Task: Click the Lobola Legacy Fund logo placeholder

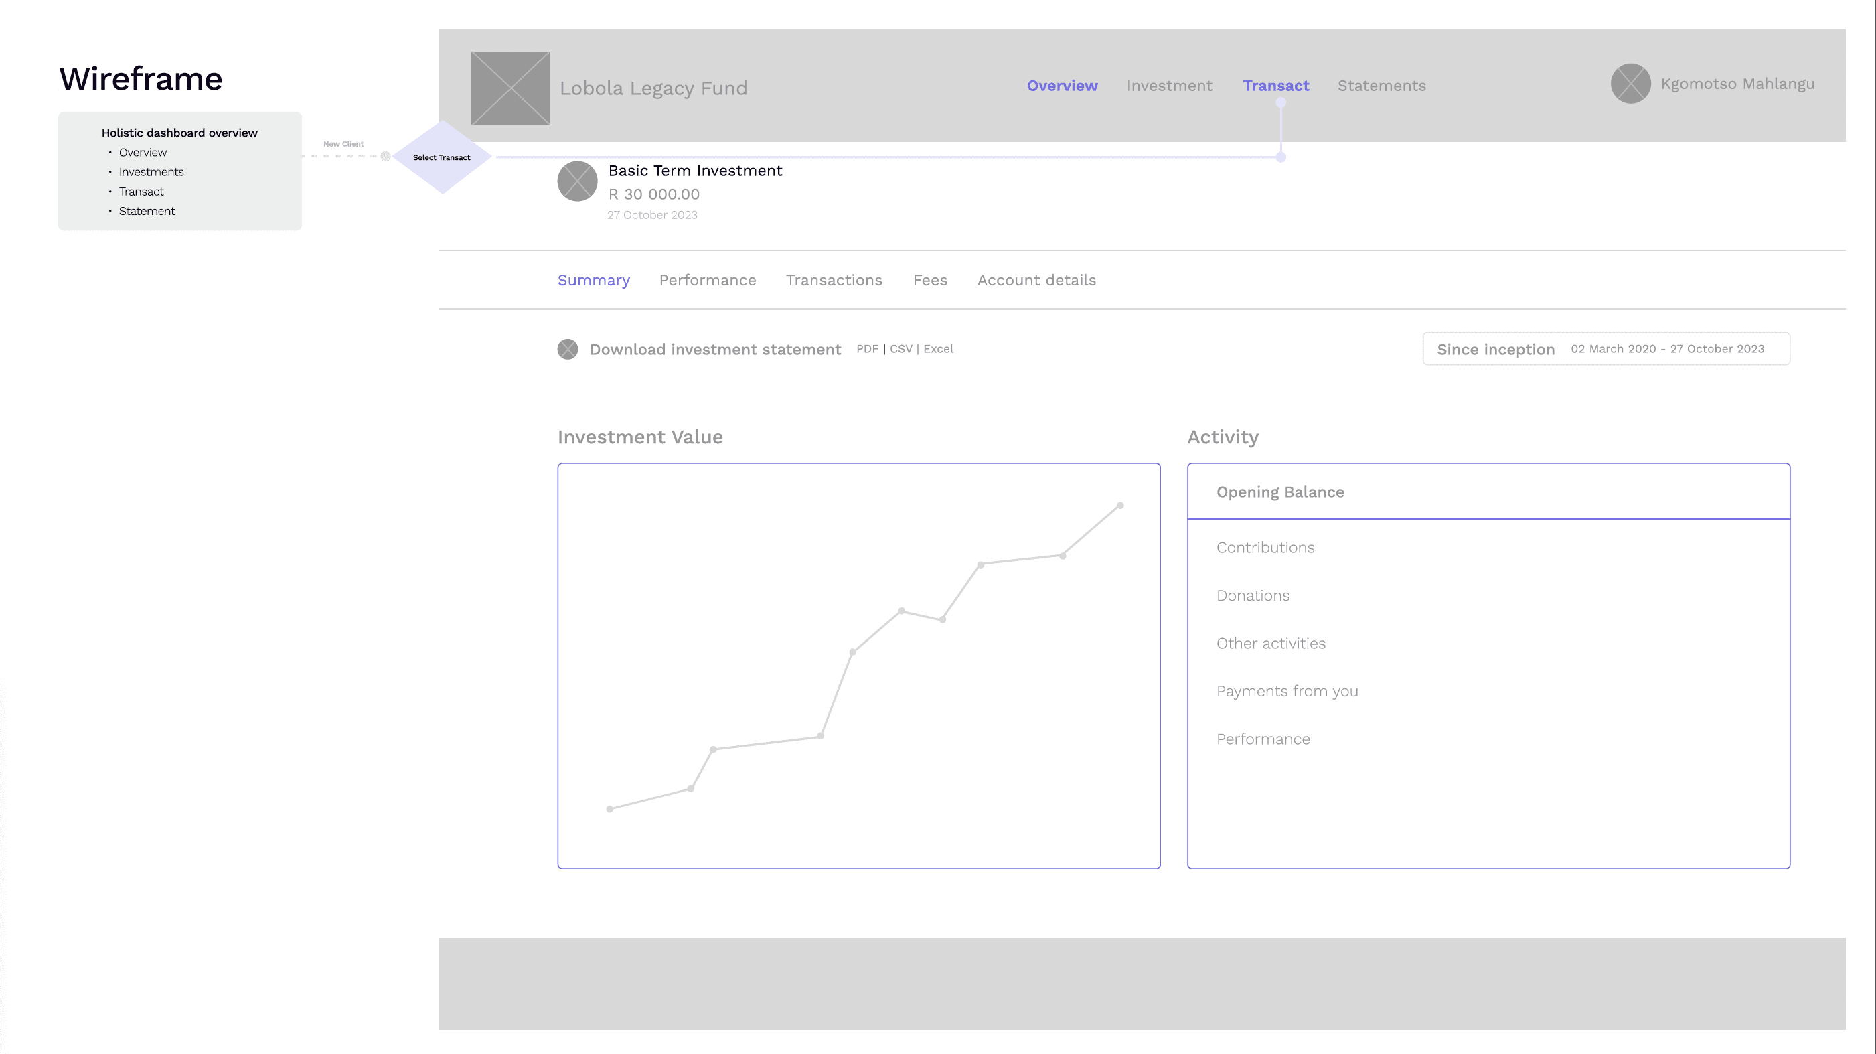Action: (x=511, y=88)
